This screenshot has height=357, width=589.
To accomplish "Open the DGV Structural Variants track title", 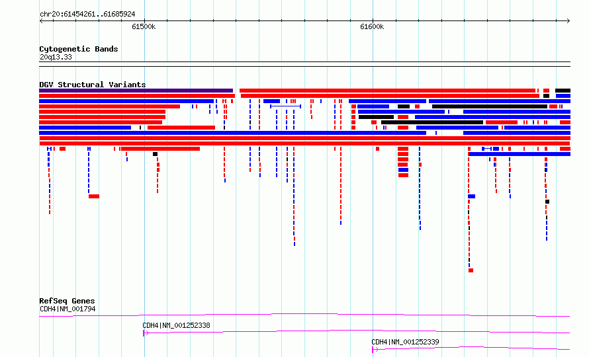I will [x=93, y=85].
